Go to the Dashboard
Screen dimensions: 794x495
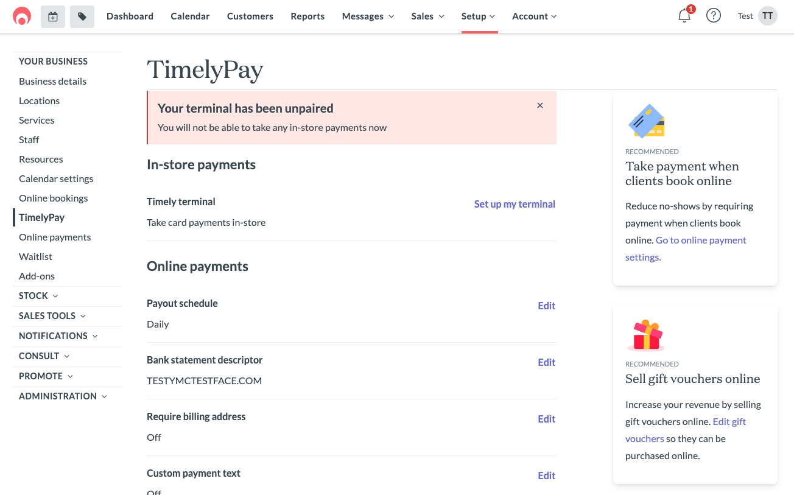coord(130,16)
